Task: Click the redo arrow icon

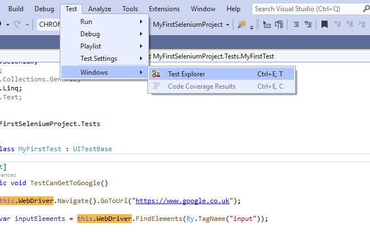Action: 18,25
